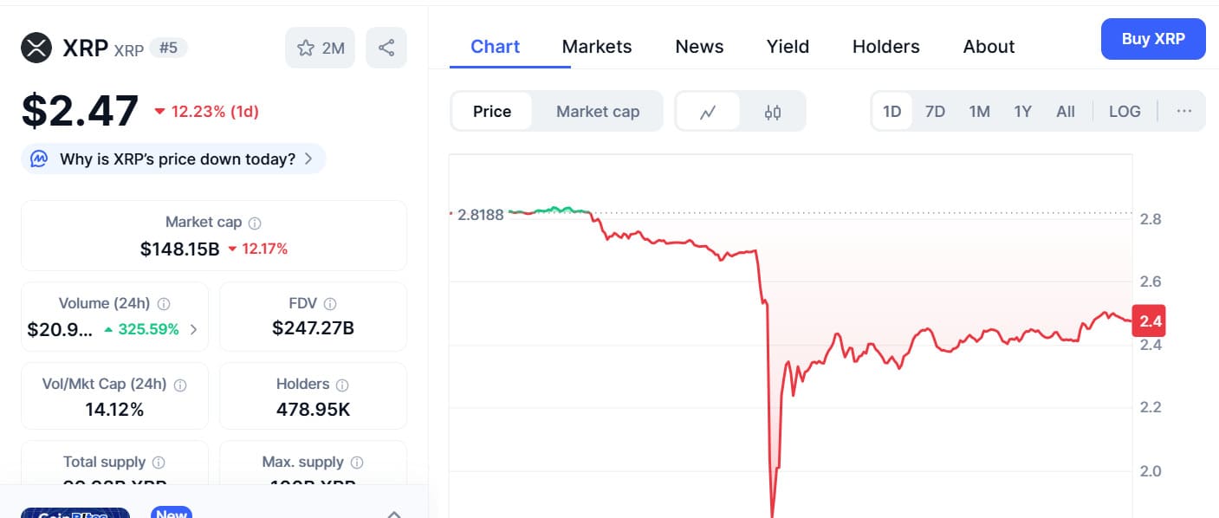Click the XRP logo icon
1219x518 pixels.
click(x=36, y=48)
